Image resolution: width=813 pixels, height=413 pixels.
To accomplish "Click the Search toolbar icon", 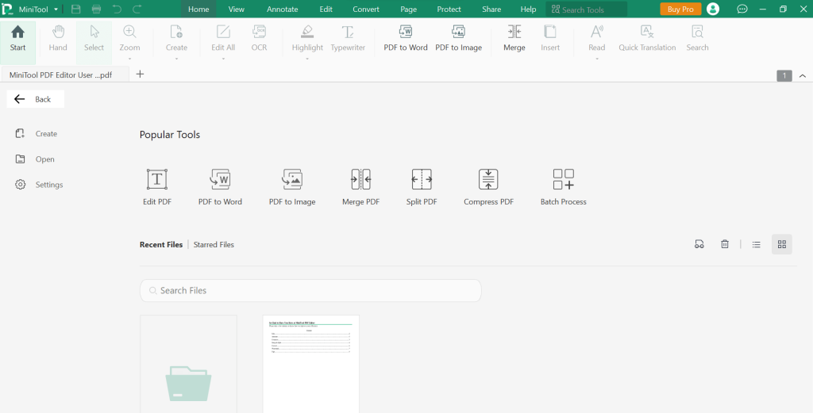I will (x=697, y=39).
